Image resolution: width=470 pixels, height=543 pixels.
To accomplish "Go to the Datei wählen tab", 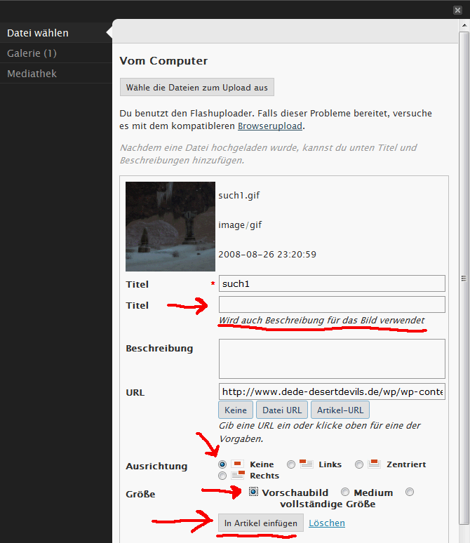I will pyautogui.click(x=38, y=33).
